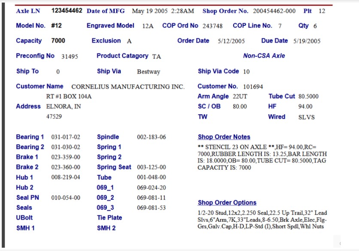
Task: Click the Hub 1 part number 008-219-04
Action: [66, 177]
